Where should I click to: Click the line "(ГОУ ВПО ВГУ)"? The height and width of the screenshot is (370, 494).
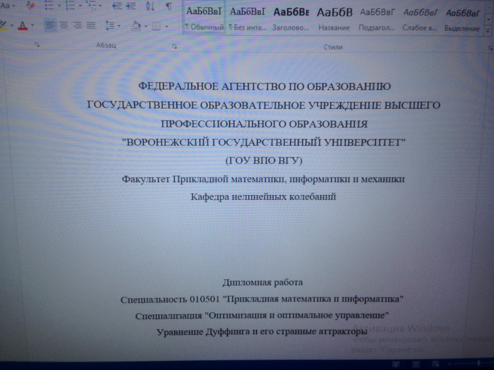(264, 161)
